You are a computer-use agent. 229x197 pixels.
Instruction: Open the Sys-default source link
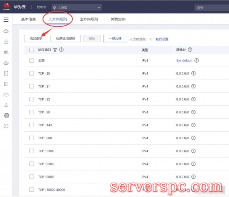click(x=184, y=60)
